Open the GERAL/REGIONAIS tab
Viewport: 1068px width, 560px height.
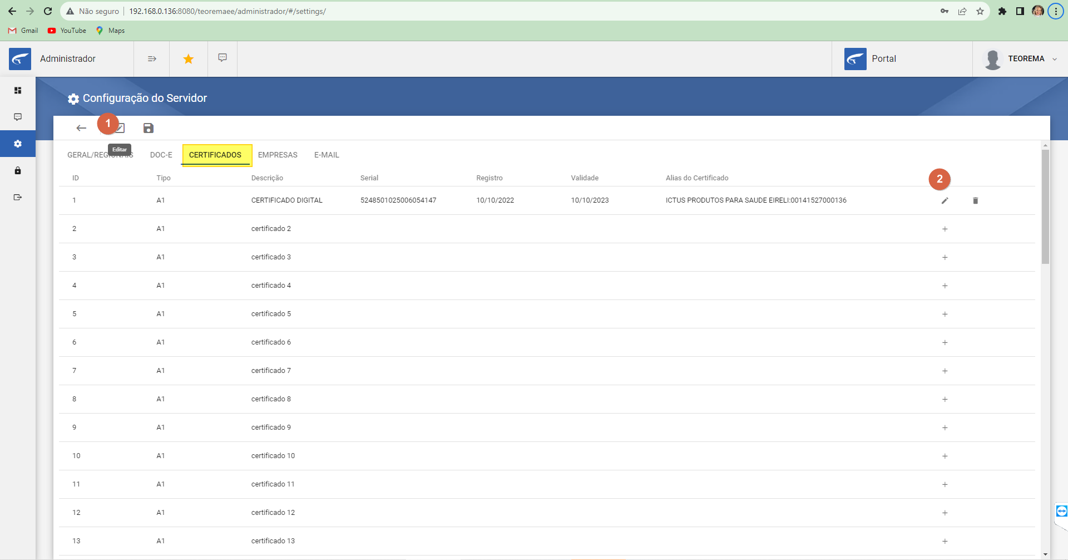pyautogui.click(x=100, y=155)
